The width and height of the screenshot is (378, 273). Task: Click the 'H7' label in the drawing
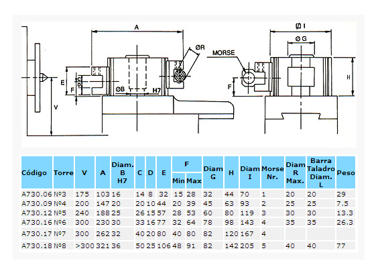157,91
